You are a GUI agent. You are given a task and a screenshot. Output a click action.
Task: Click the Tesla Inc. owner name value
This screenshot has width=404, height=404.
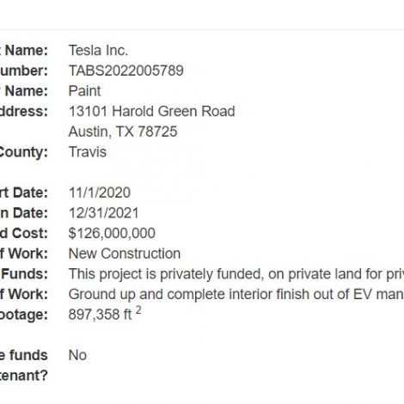pos(98,51)
